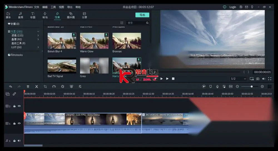
Task: Enter fullscreen preview mode
Action: (270, 79)
